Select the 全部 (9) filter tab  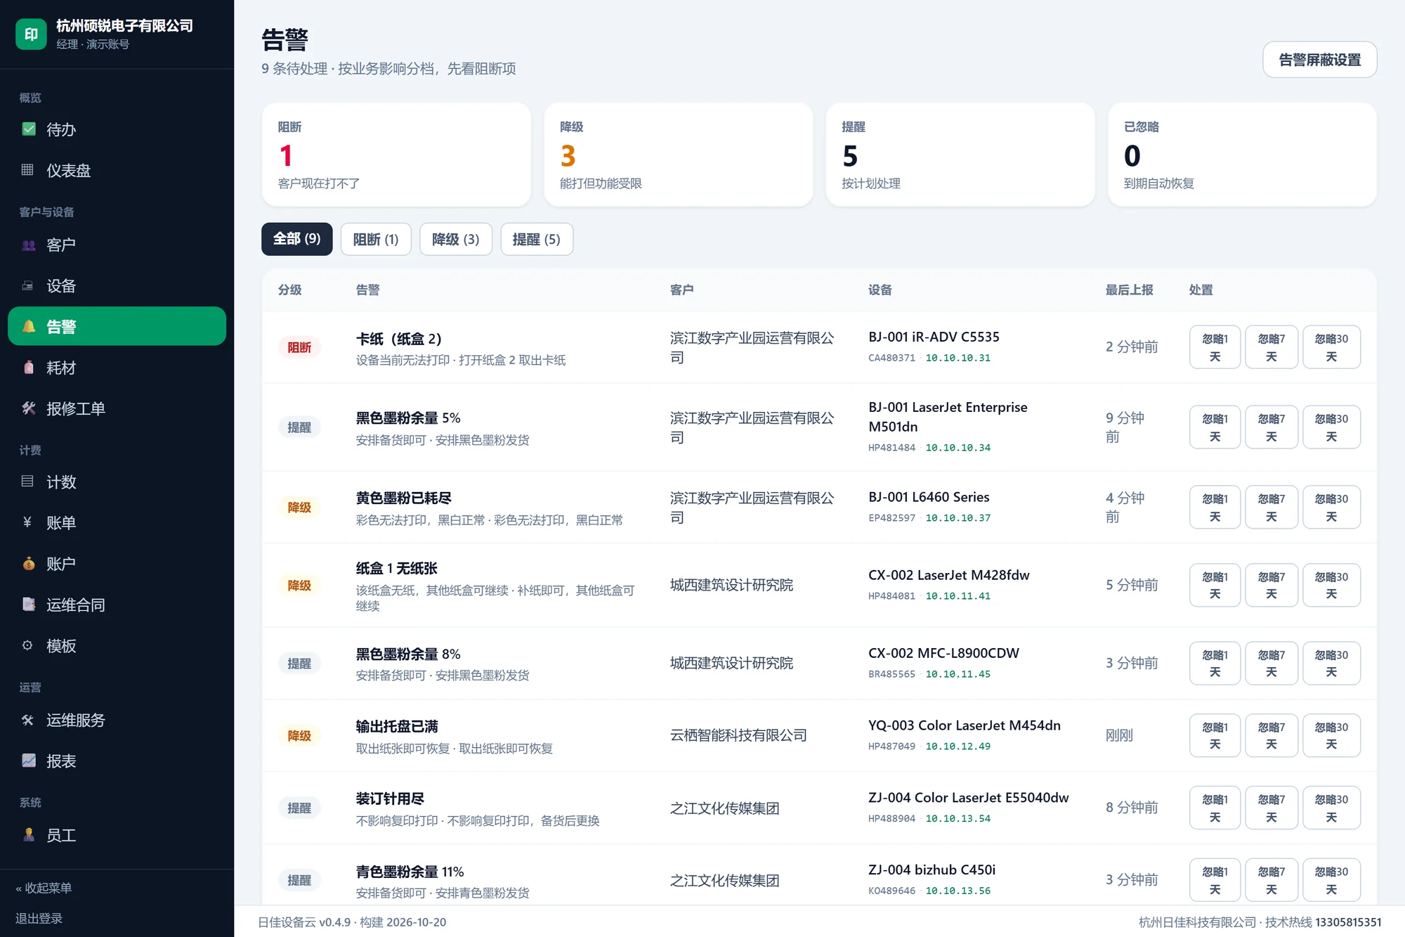pos(296,239)
